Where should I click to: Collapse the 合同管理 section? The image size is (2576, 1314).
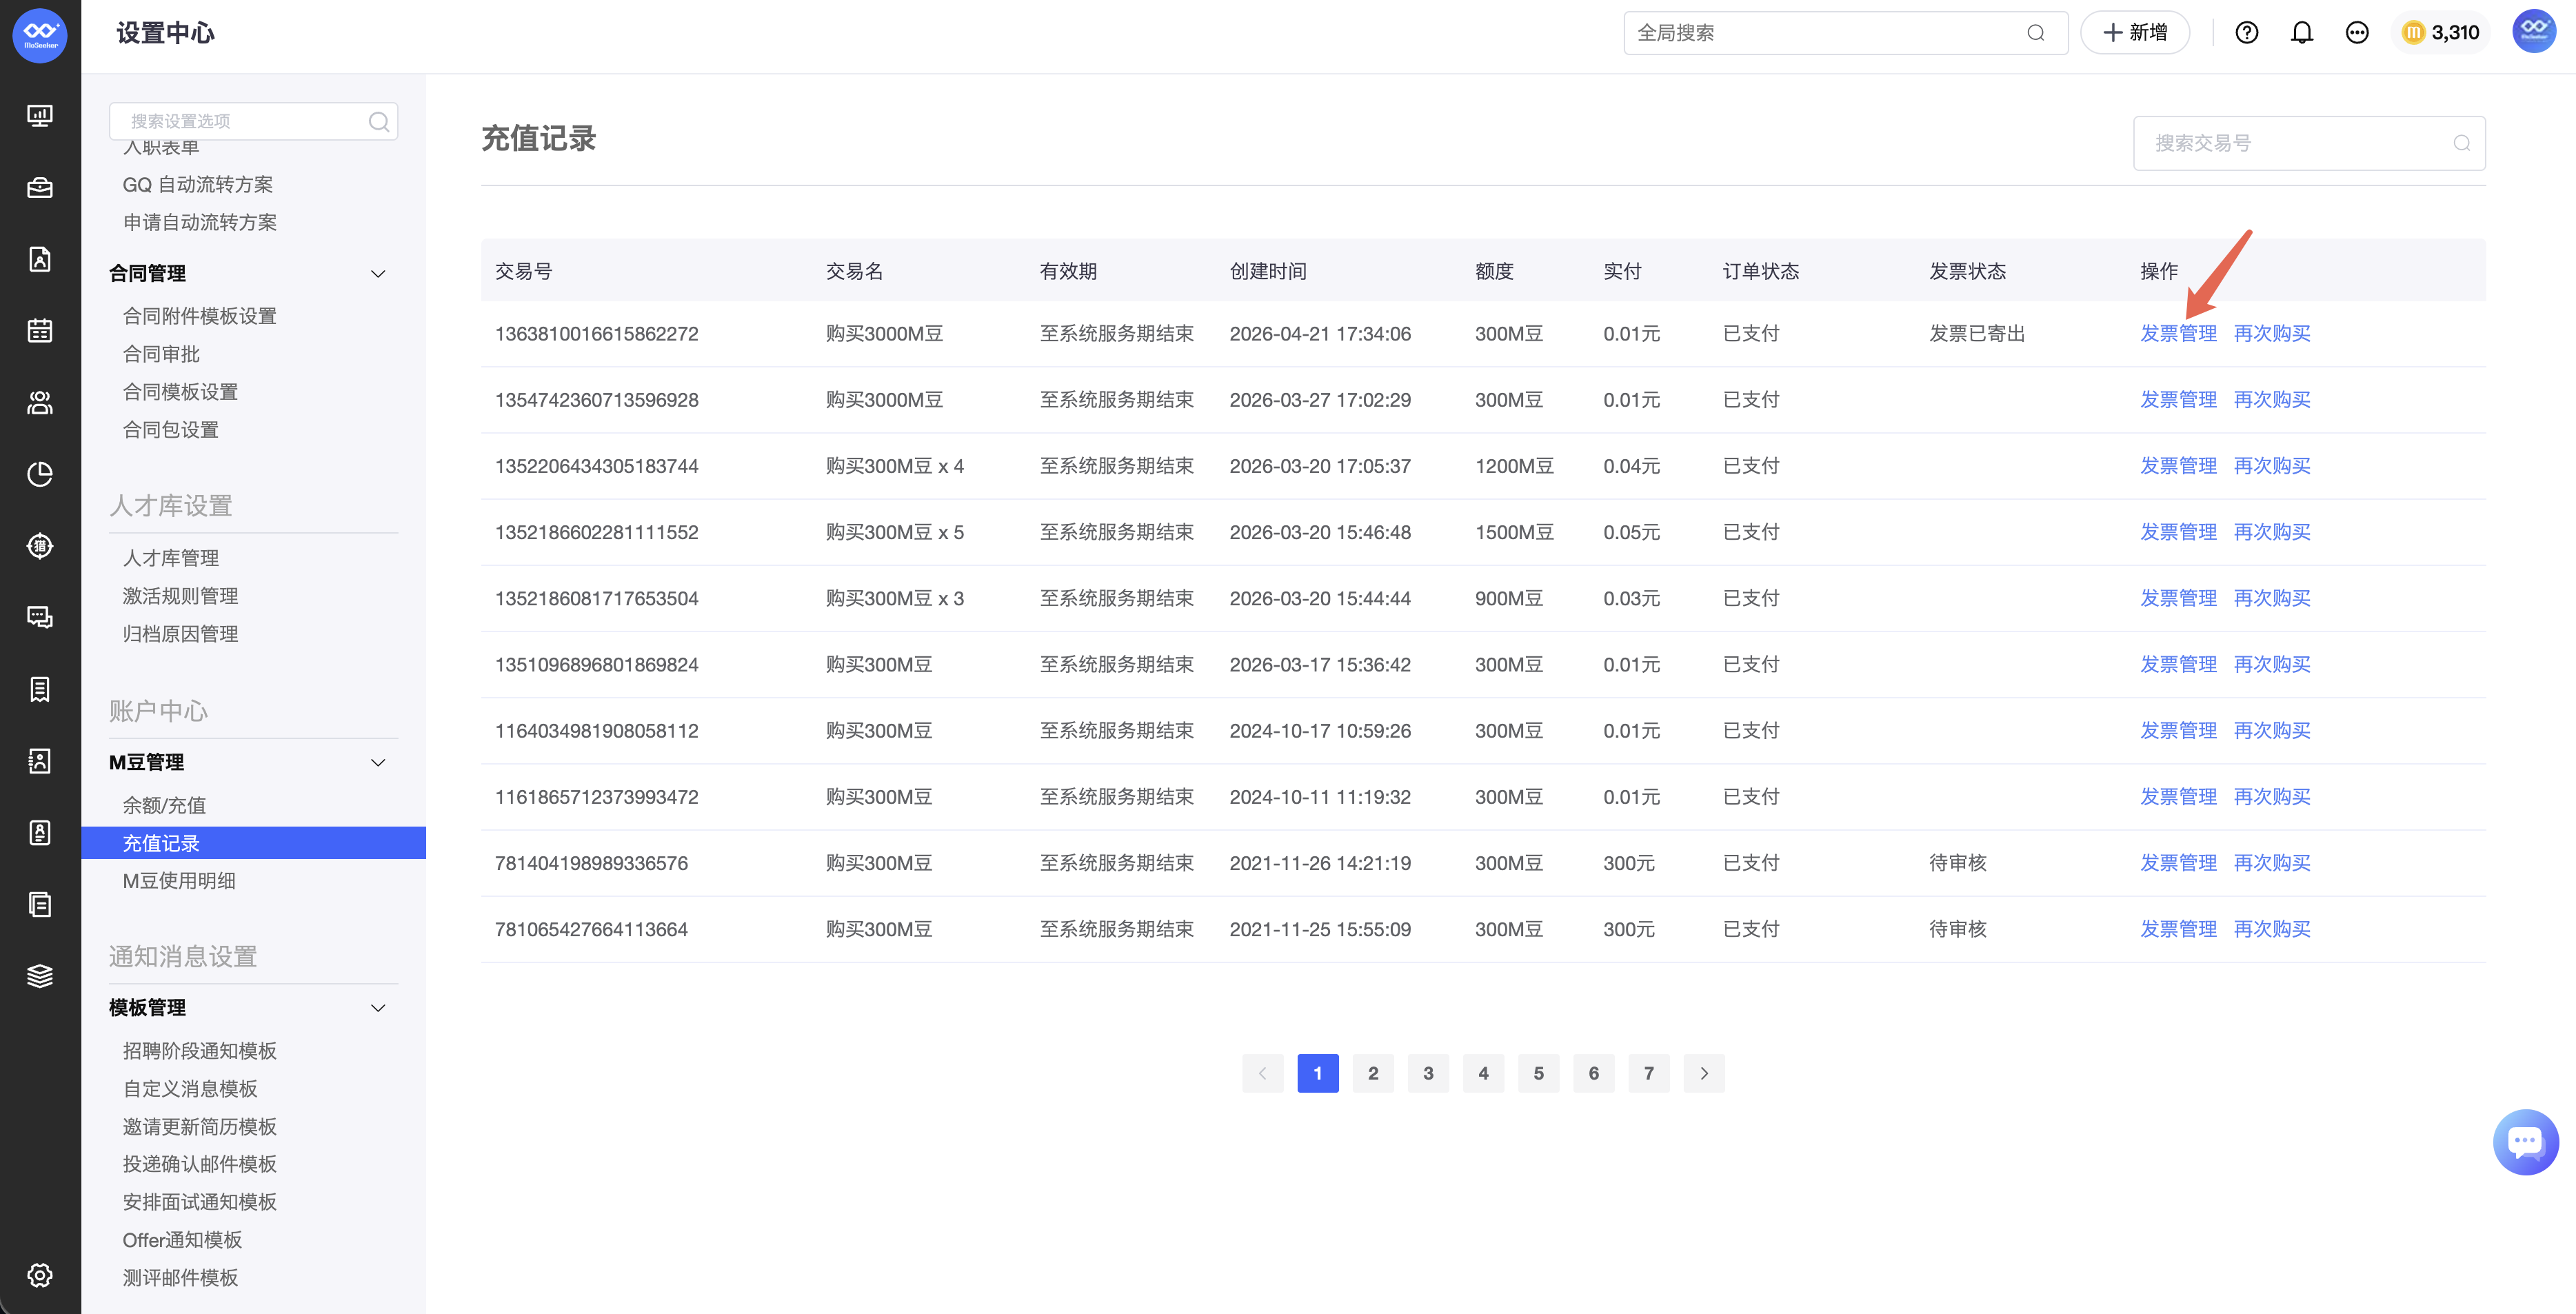point(378,273)
